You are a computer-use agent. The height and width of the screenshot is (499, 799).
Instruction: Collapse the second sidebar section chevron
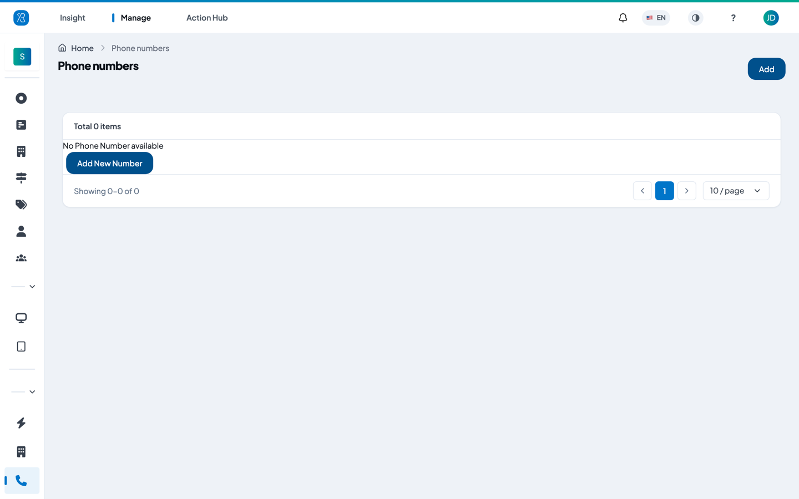click(x=32, y=392)
